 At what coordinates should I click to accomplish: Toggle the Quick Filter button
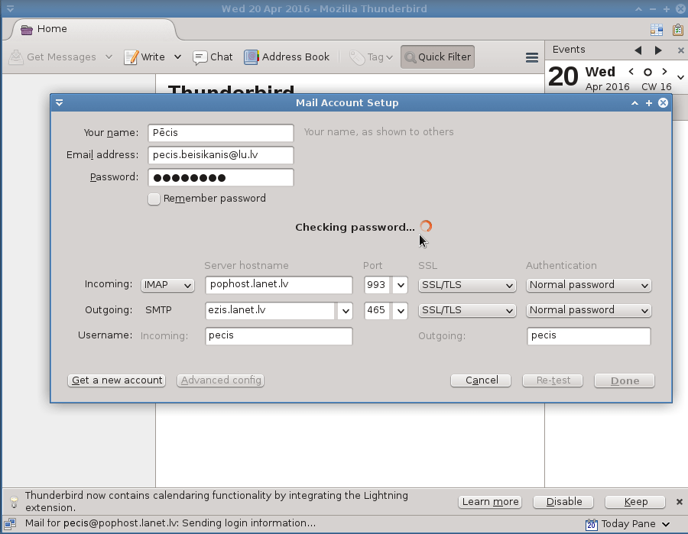(x=437, y=57)
